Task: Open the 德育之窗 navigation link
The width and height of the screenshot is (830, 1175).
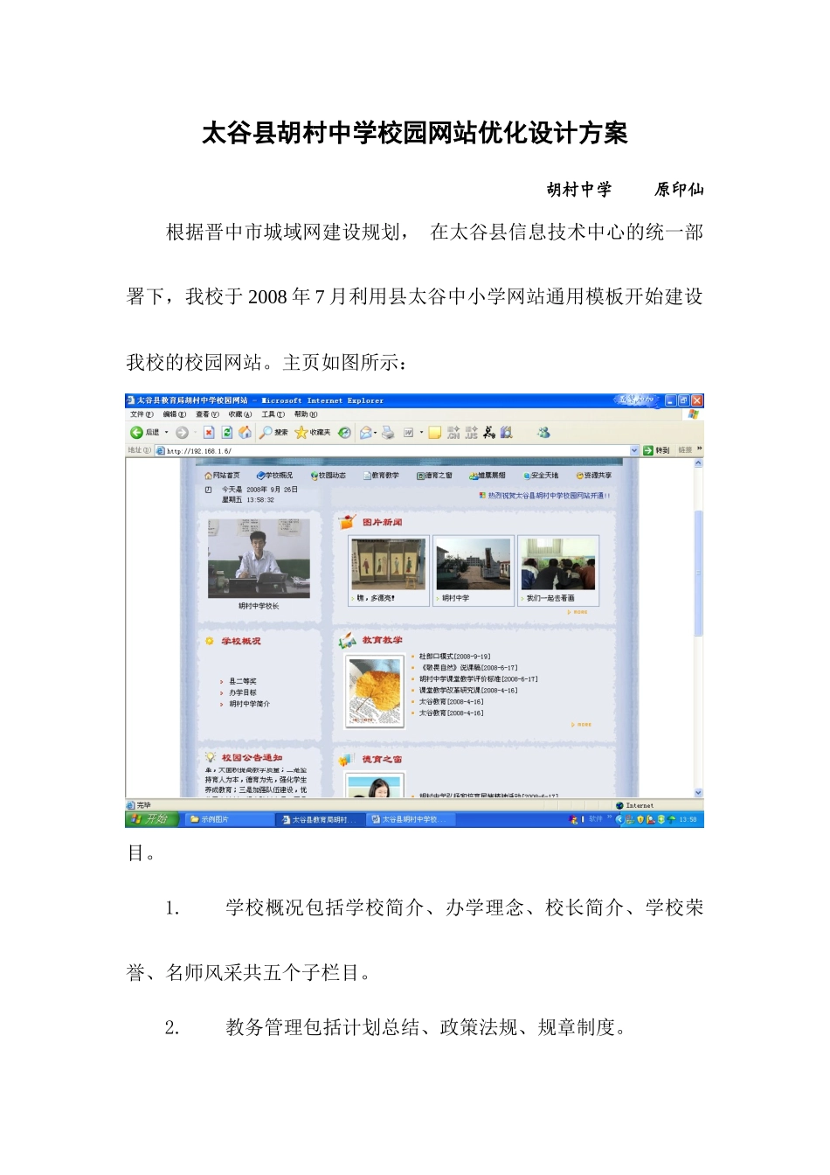Action: [434, 476]
